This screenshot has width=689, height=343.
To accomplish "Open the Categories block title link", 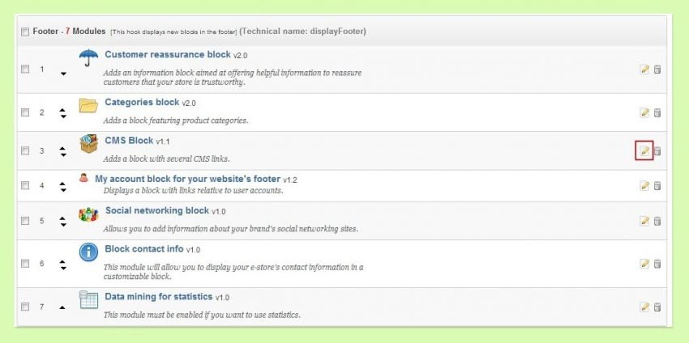I will click(142, 102).
